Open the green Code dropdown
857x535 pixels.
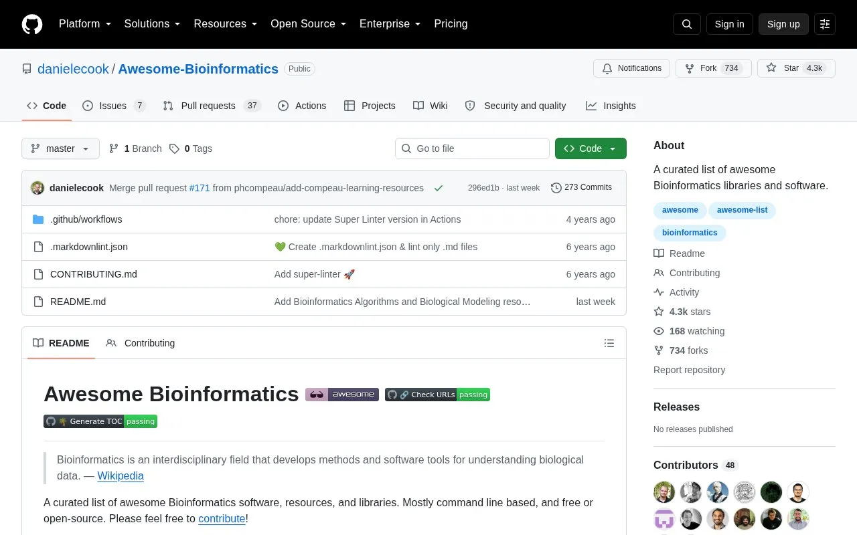[591, 148]
